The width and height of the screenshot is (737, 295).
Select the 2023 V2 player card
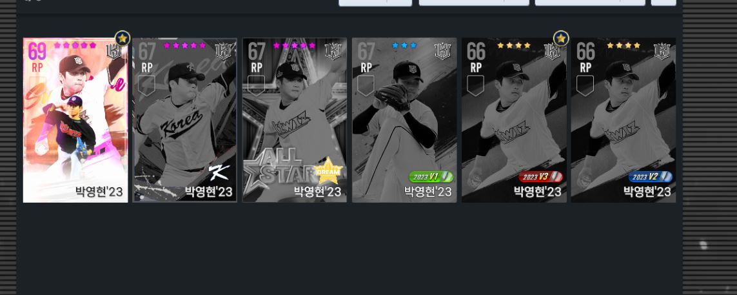tap(624, 120)
